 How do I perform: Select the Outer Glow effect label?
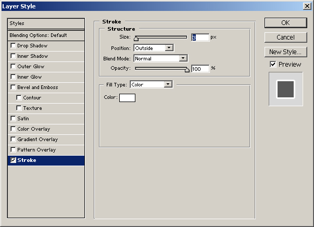(31, 67)
